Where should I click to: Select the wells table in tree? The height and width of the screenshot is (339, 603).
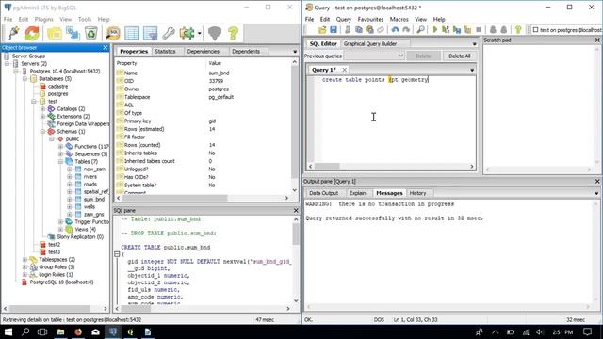tap(90, 207)
